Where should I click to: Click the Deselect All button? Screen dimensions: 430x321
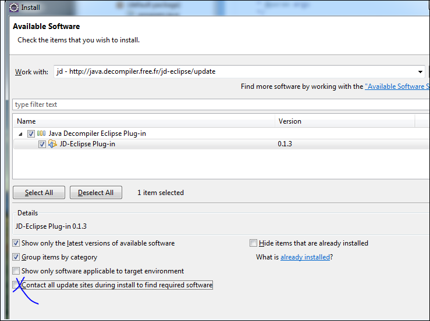(95, 193)
